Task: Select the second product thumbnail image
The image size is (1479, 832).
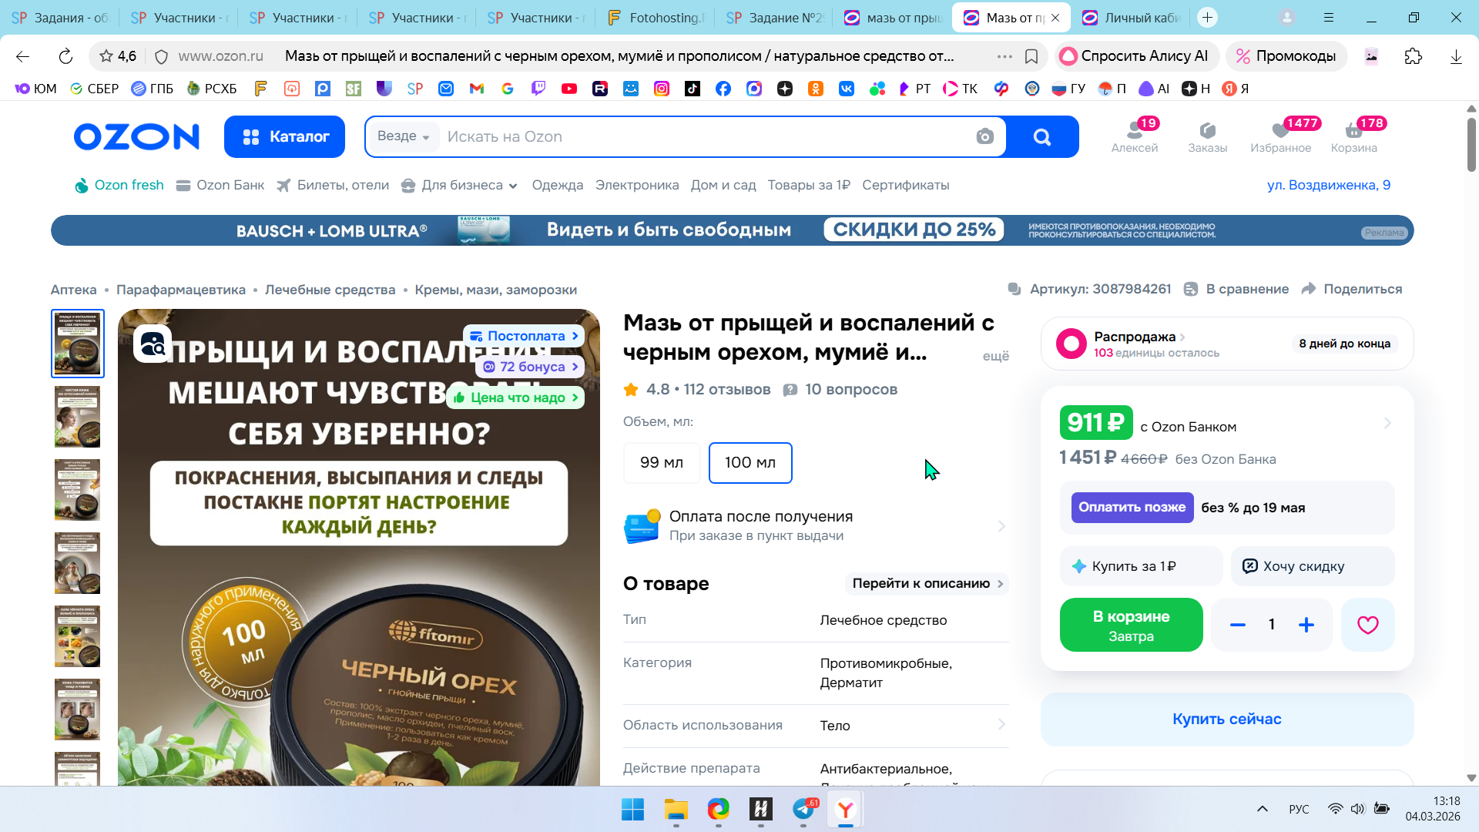Action: pyautogui.click(x=78, y=417)
